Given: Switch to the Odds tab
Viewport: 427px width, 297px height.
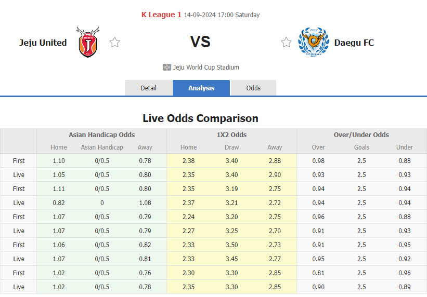Looking at the screenshot, I should click(253, 88).
